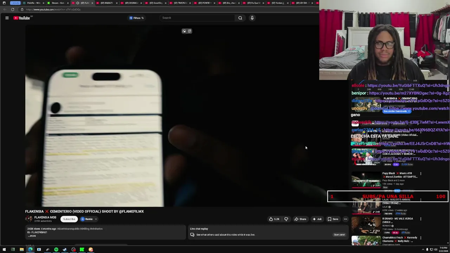
Task: Like the video (5.2K thumbs up)
Action: (274, 219)
